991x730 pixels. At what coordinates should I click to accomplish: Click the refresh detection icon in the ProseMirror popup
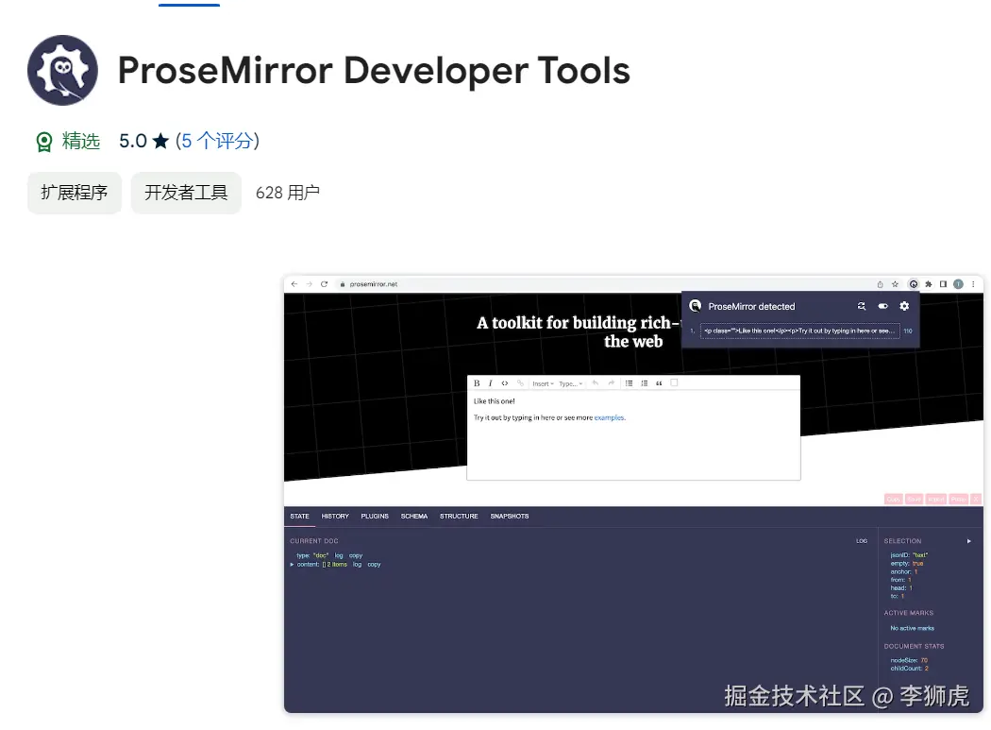coord(861,306)
